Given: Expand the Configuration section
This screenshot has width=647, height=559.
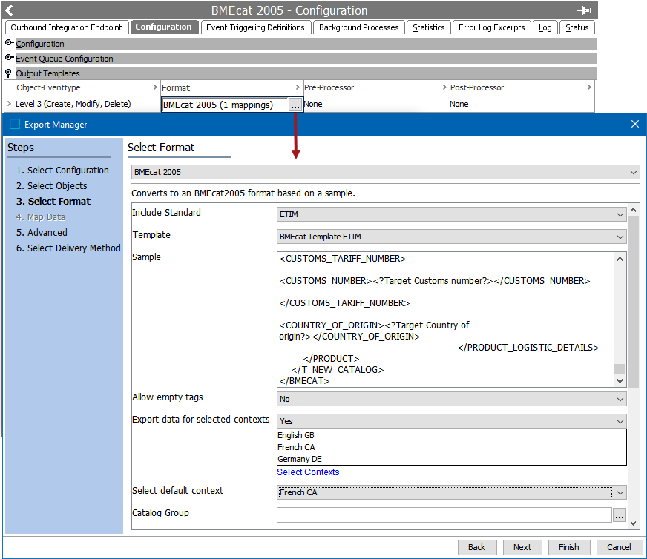Looking at the screenshot, I should tap(10, 44).
